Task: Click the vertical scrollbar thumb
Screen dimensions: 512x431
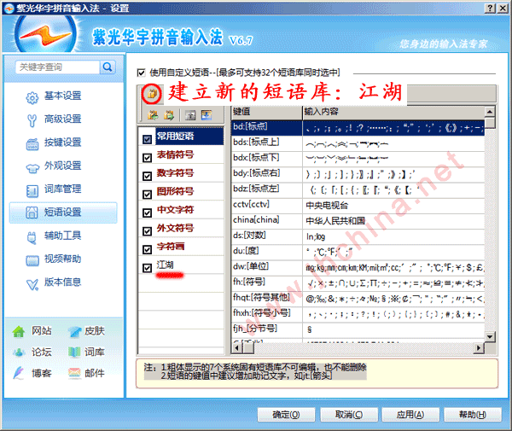Action: [x=490, y=123]
